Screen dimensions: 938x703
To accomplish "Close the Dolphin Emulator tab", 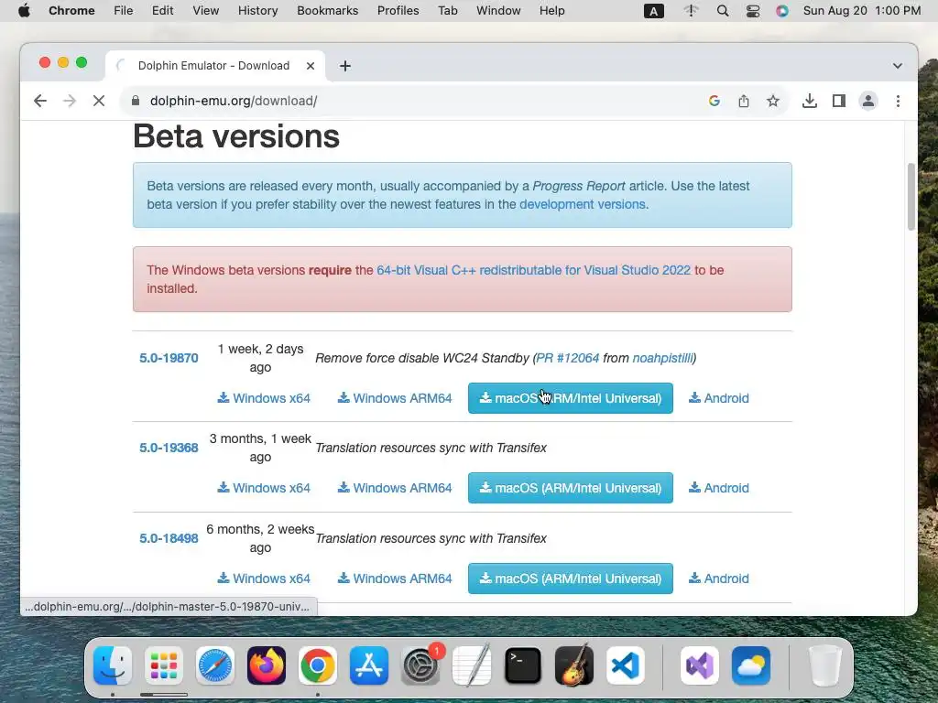I will coord(311,66).
